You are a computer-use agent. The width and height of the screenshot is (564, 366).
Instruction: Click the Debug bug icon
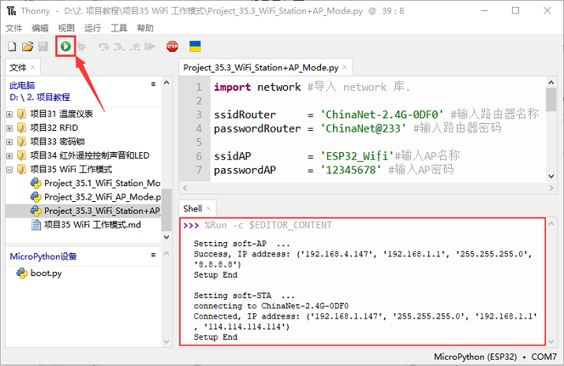pos(81,47)
